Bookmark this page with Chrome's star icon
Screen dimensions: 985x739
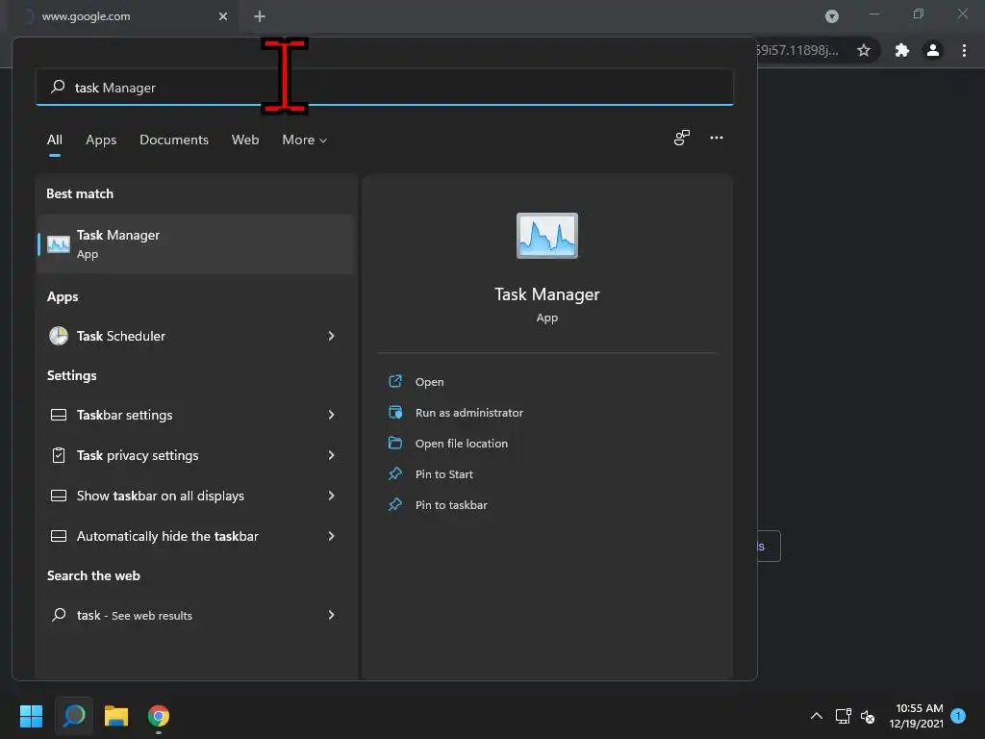pos(864,50)
